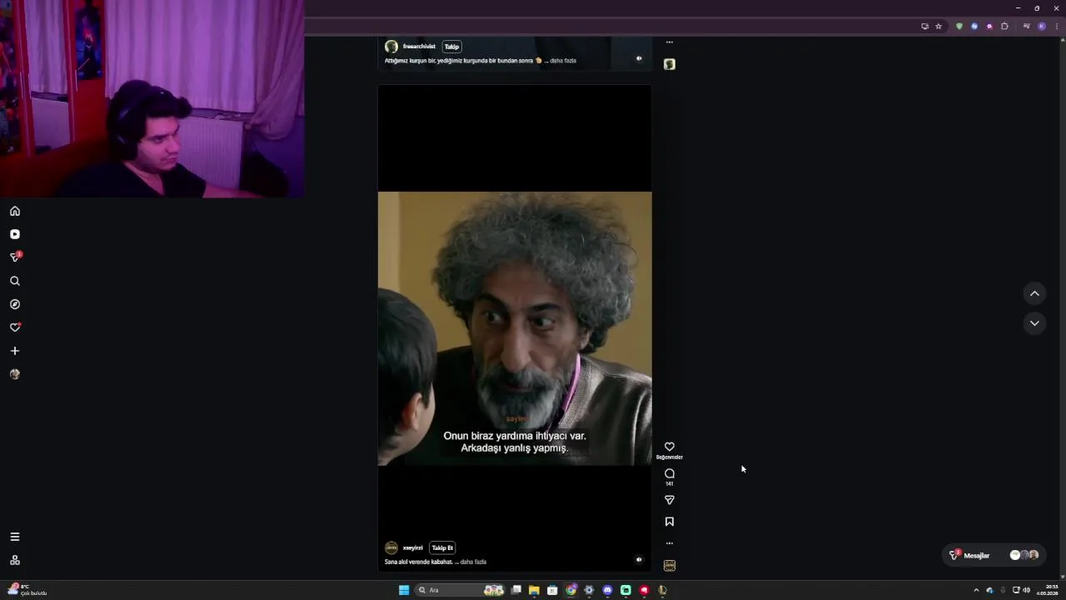Image resolution: width=1066 pixels, height=600 pixels.
Task: Open the blue round extension icon
Action: (974, 26)
